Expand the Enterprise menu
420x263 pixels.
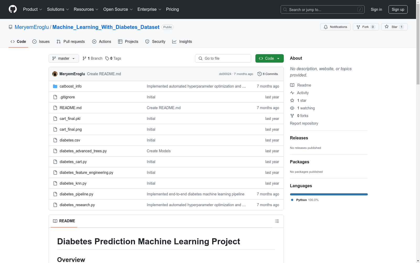tap(149, 9)
